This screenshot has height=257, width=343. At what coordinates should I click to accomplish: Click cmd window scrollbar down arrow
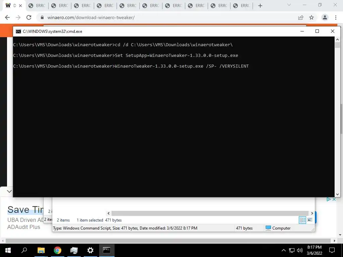pyautogui.click(x=337, y=194)
